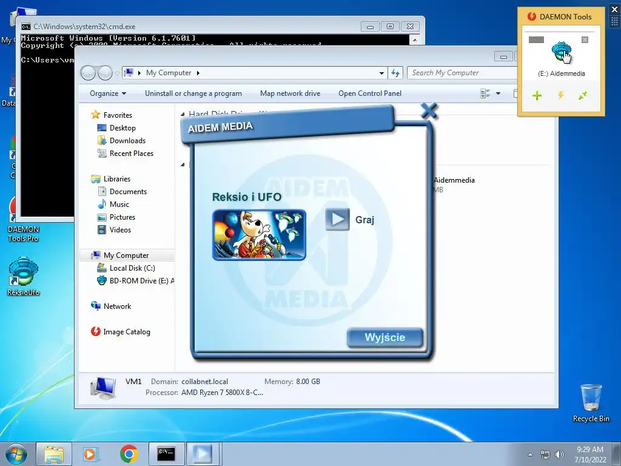Open the view options dropdown arrow
This screenshot has height=466, width=621.
[x=498, y=93]
